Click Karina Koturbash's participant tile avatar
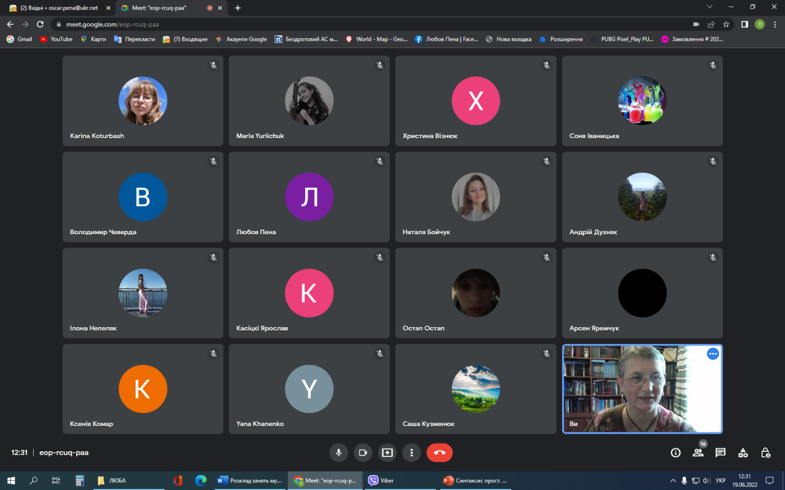The height and width of the screenshot is (490, 785). tap(143, 101)
